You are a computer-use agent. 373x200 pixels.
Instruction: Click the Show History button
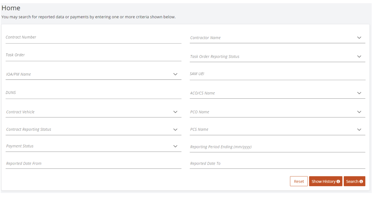pos(325,181)
